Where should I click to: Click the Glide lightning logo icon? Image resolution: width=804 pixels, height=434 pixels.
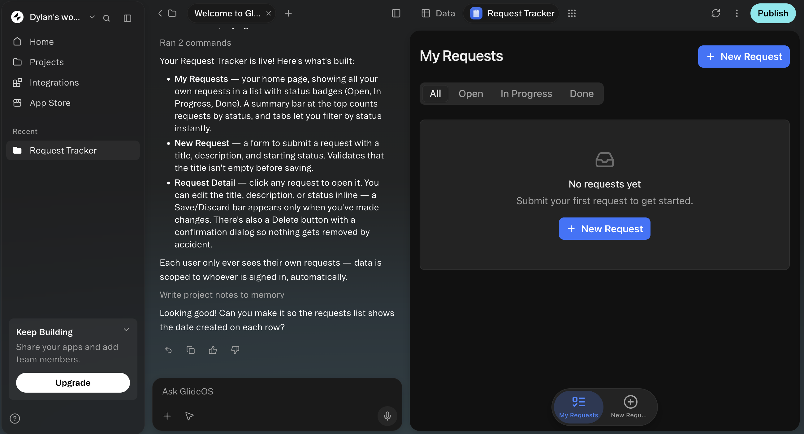pos(17,17)
